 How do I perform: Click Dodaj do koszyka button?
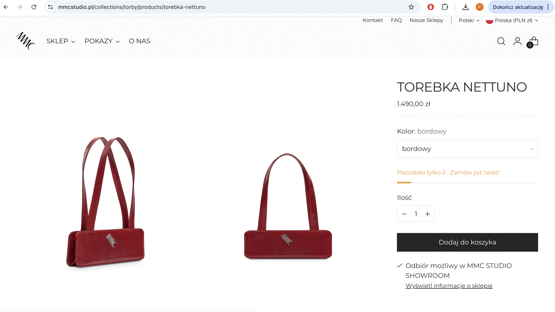pos(467,242)
